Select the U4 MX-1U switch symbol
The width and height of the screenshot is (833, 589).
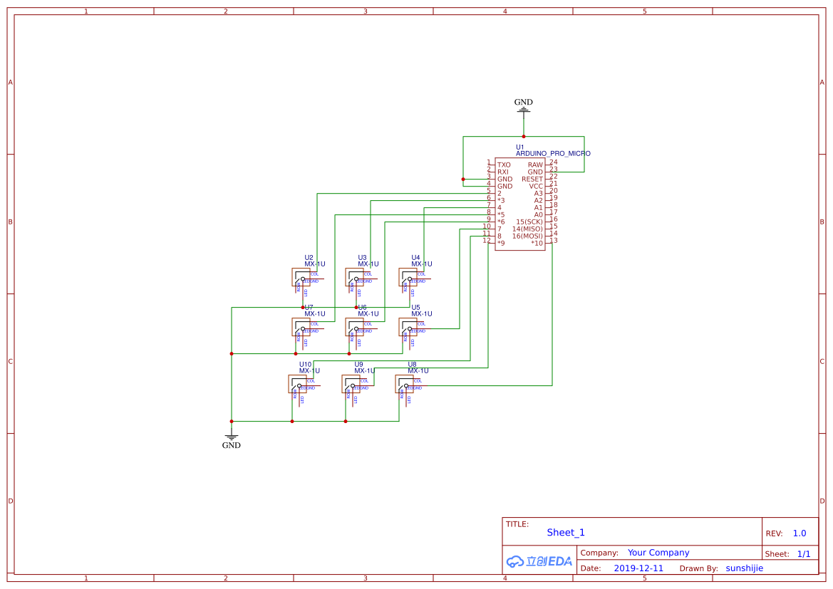[x=408, y=277]
